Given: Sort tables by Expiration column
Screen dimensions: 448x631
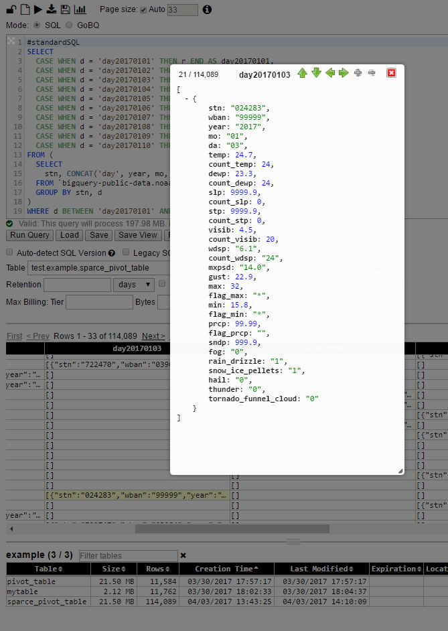Looking at the screenshot, I should 396,569.
